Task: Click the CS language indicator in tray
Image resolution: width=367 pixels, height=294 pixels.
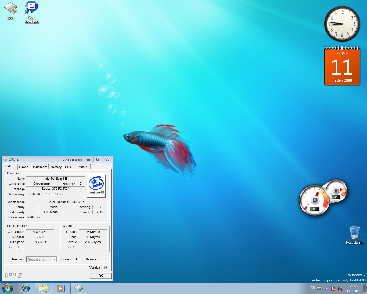Action: click(313, 288)
